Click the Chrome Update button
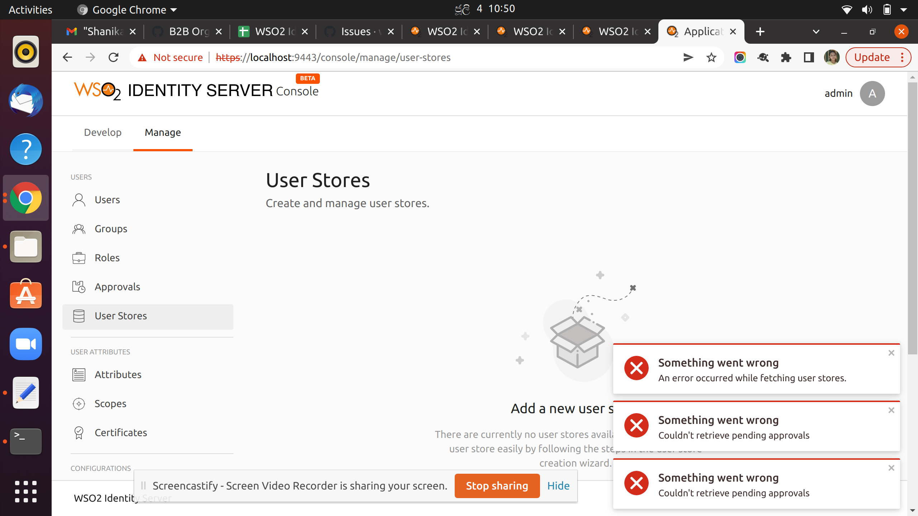The height and width of the screenshot is (516, 918). (872, 57)
